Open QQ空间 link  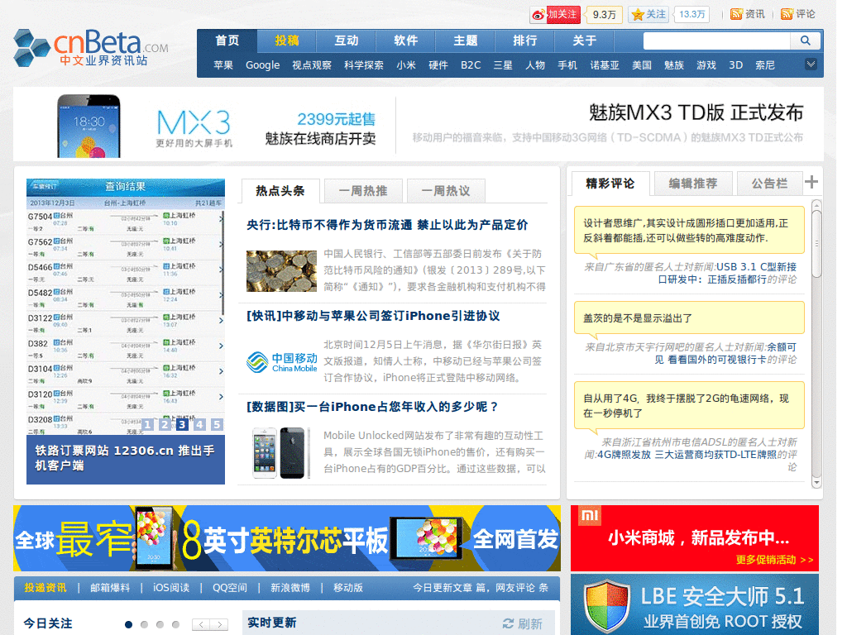[x=230, y=588]
